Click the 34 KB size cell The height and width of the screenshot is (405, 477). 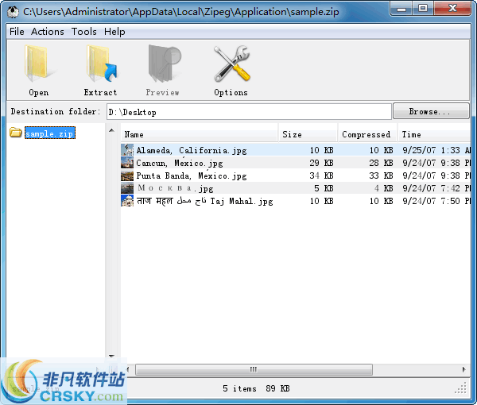point(321,175)
